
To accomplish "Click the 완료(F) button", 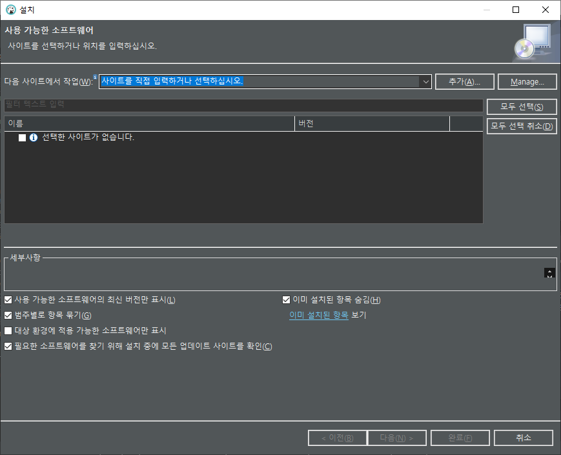I will [x=460, y=438].
